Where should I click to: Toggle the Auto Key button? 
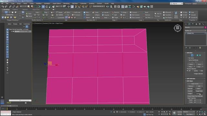click(x=180, y=112)
